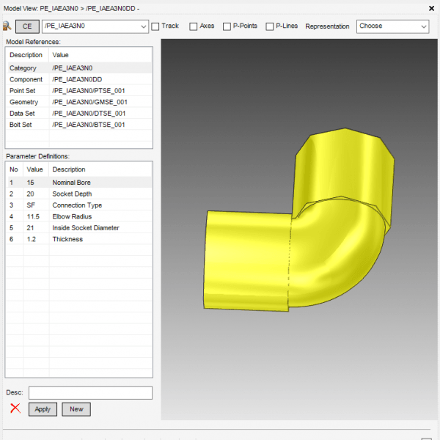
Task: Select the Category model reference row
Action: (78, 68)
